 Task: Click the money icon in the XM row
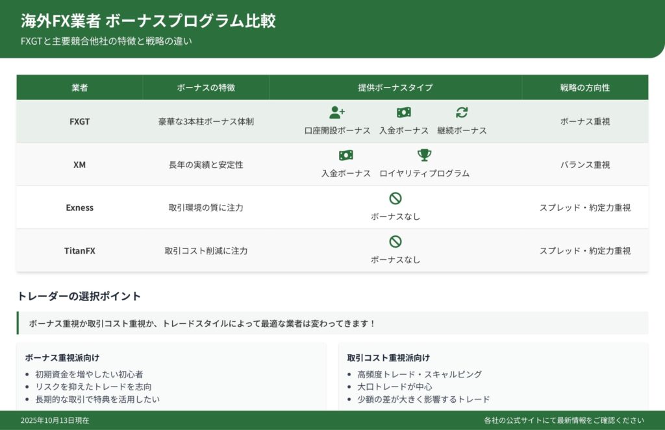tap(346, 156)
